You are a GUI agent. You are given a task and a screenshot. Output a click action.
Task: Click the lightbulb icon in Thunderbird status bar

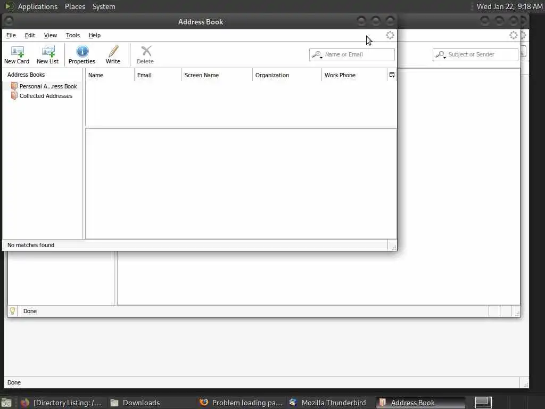coord(13,311)
